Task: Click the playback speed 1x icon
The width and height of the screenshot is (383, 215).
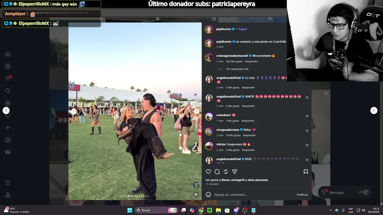Action: 196,185
